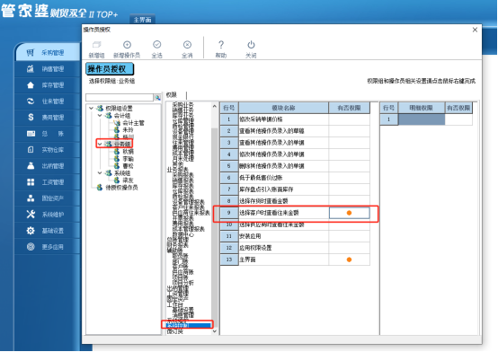This screenshot has width=498, height=352.
Task: Collapse the 会计组 tree node
Action: click(100, 116)
